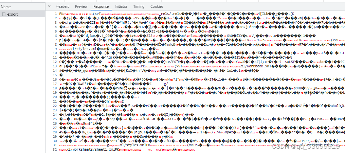Click the document icon beside export
The height and width of the screenshot is (153, 345).
[3, 14]
